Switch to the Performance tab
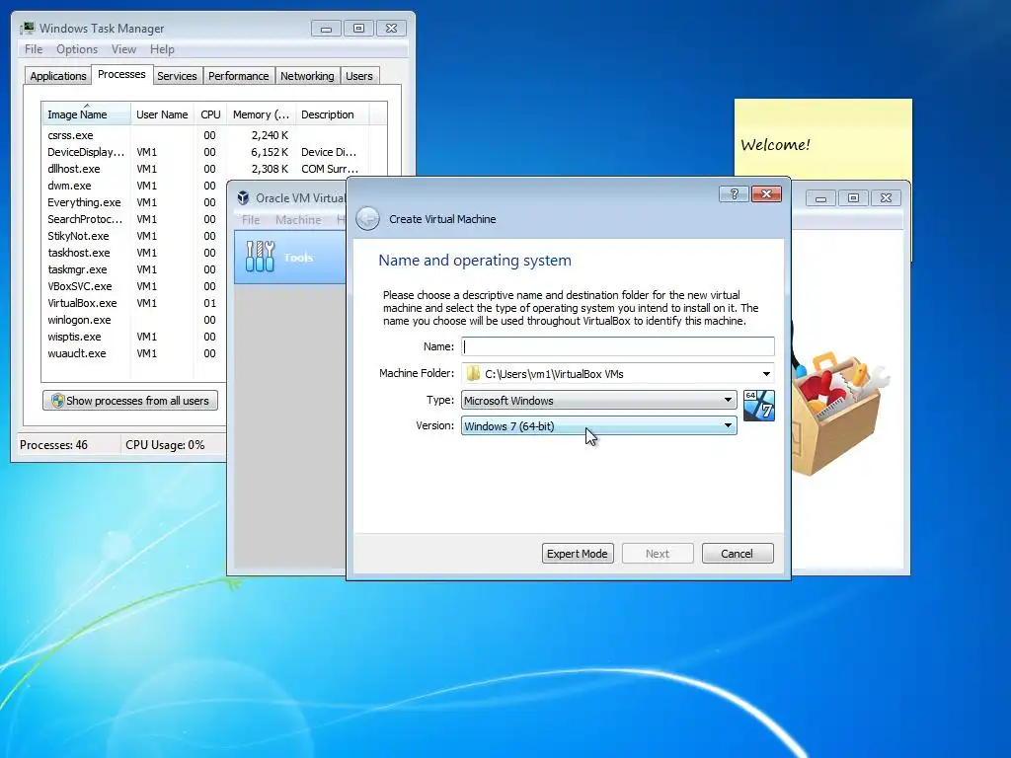 [239, 76]
